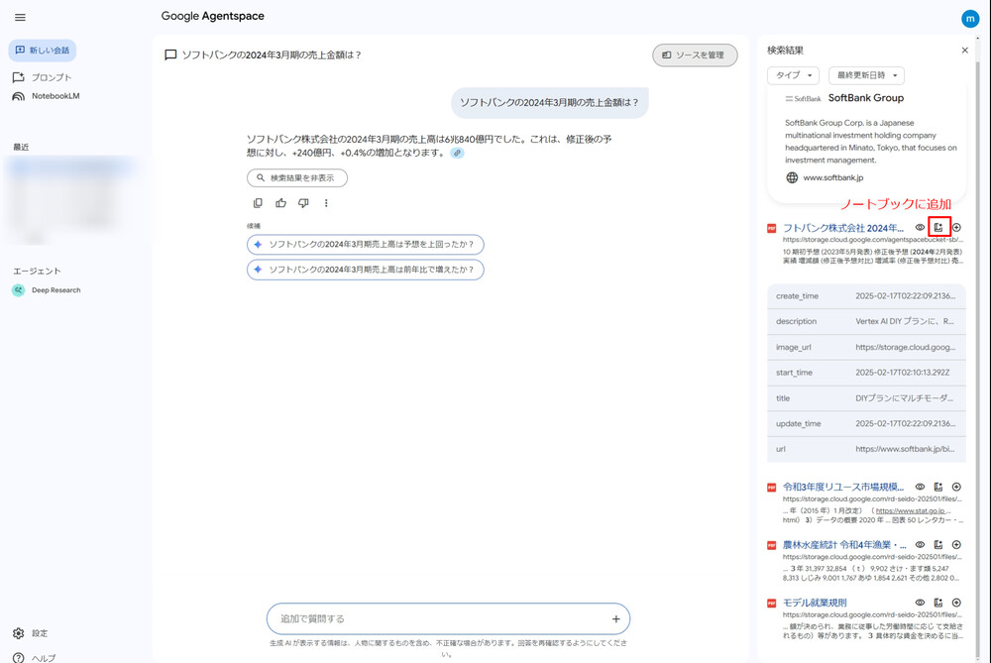Viewport: 991px width, 663px height.
Task: Copy the AI answer using the copy icon
Action: coord(258,203)
